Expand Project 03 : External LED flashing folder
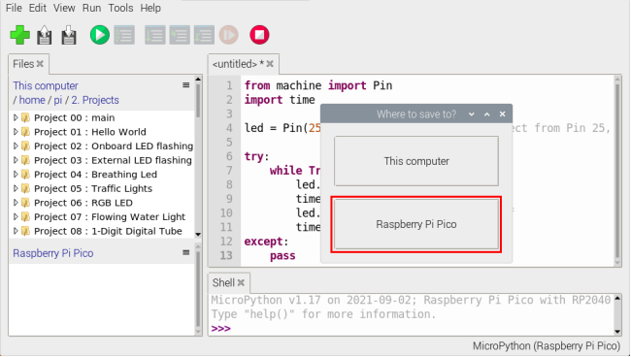 point(16,160)
